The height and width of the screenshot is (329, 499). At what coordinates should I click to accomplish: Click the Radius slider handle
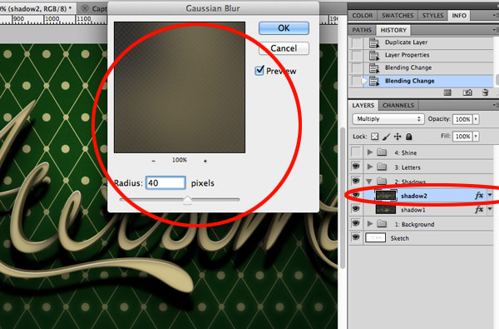pyautogui.click(x=187, y=200)
